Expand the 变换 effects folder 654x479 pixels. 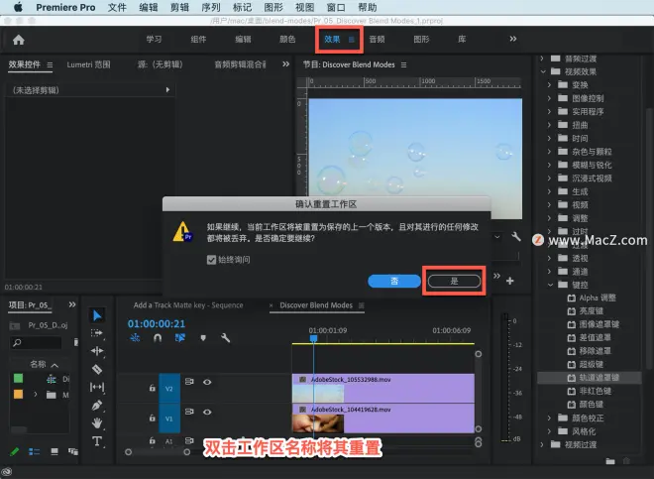point(549,84)
